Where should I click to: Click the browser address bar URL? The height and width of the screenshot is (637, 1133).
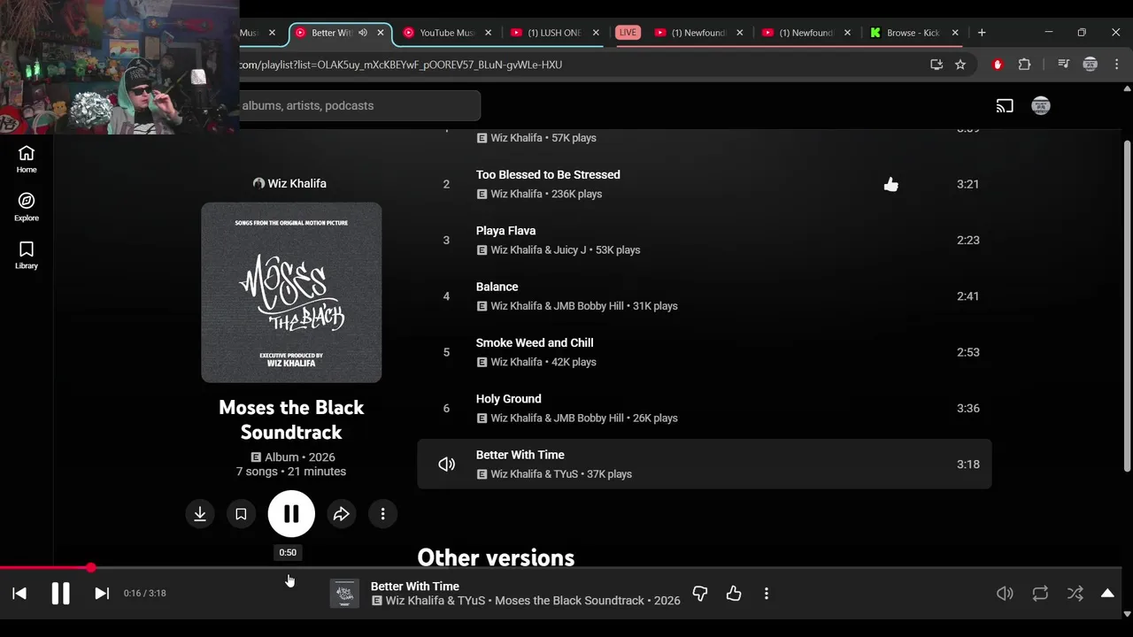tap(398, 65)
